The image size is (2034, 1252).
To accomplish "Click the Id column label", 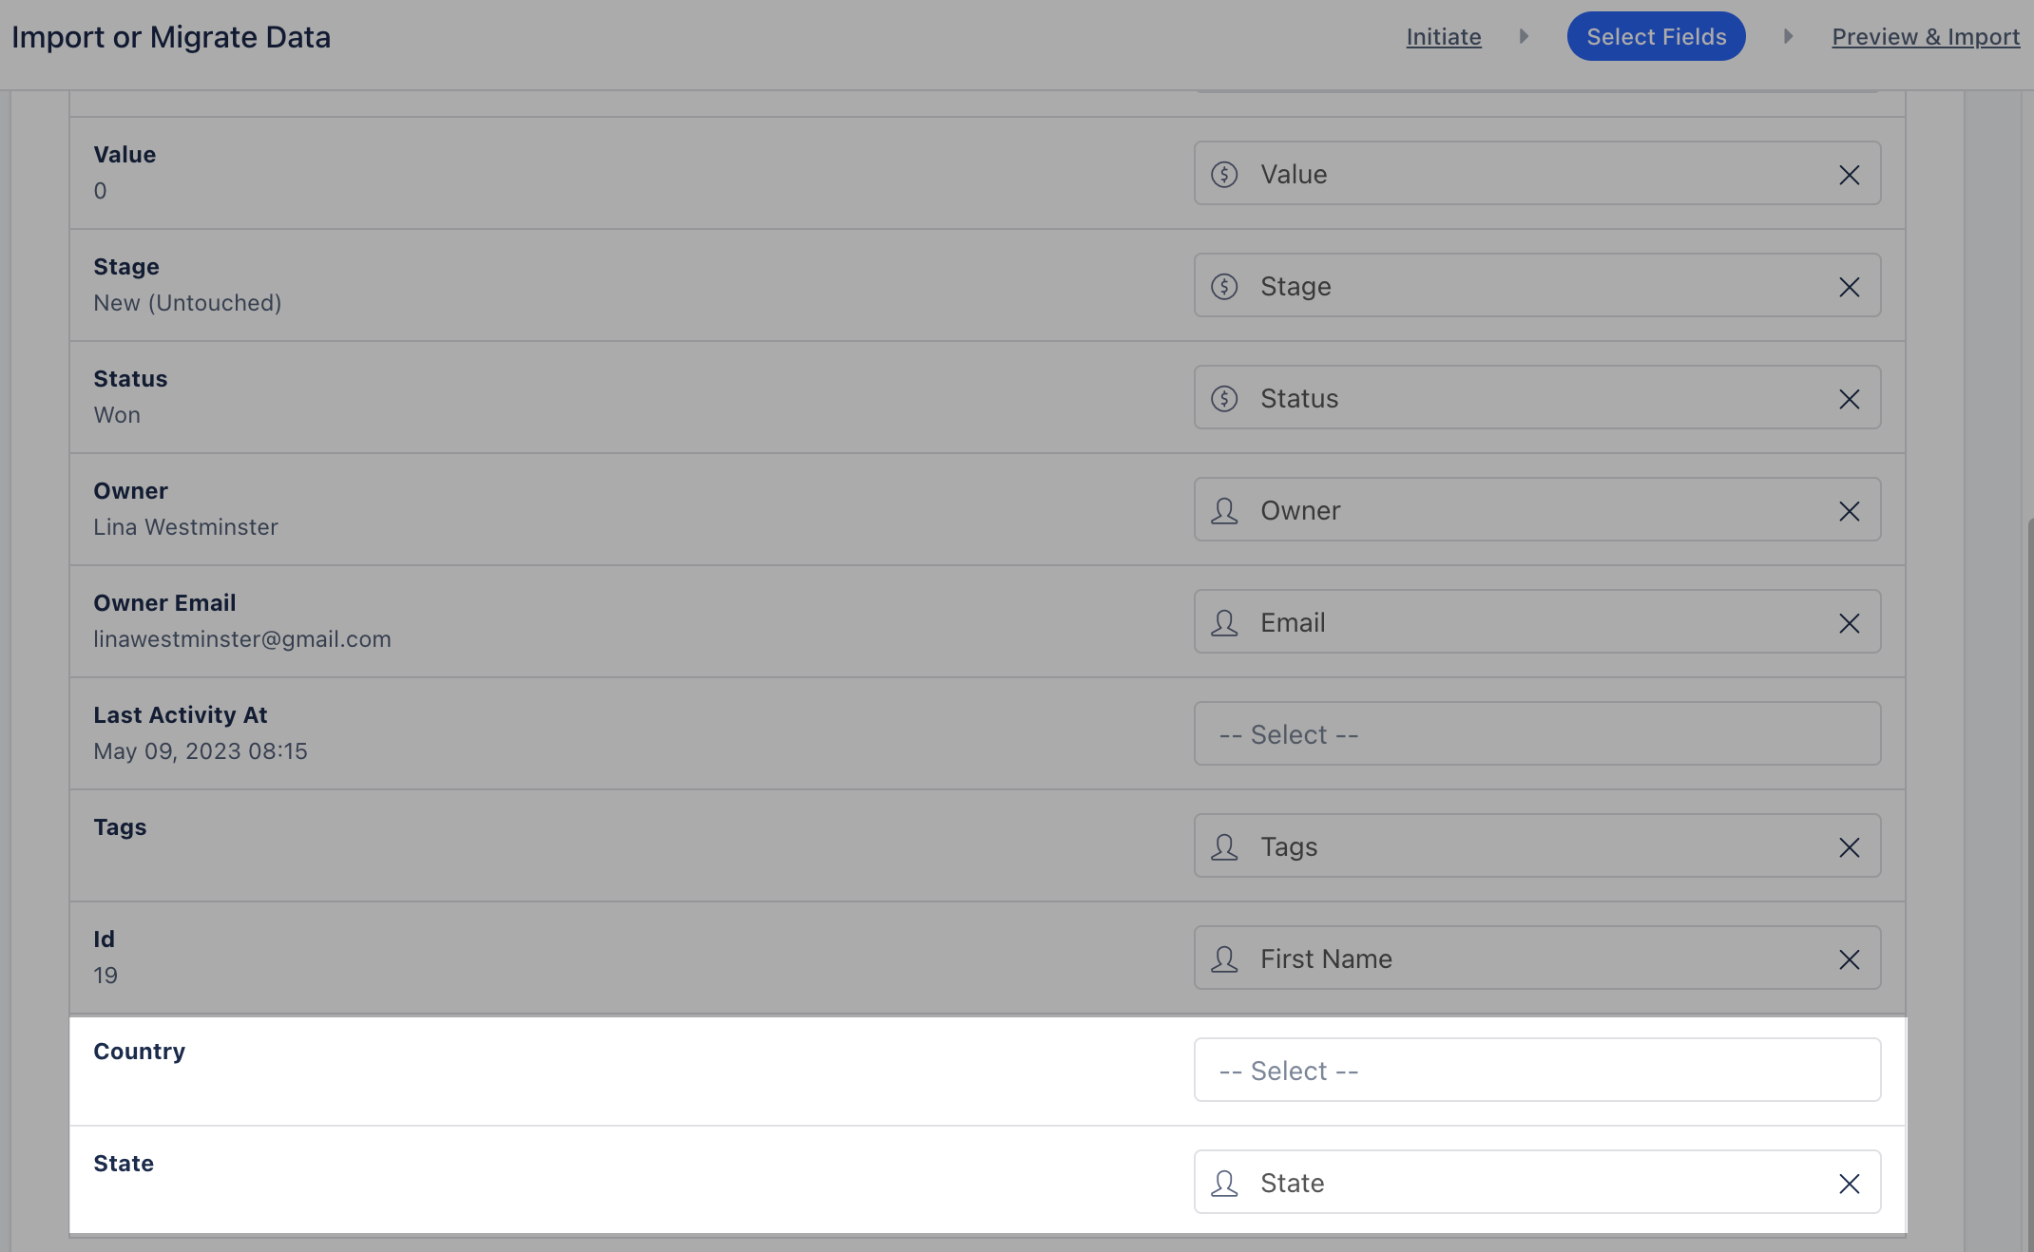I will click(104, 939).
